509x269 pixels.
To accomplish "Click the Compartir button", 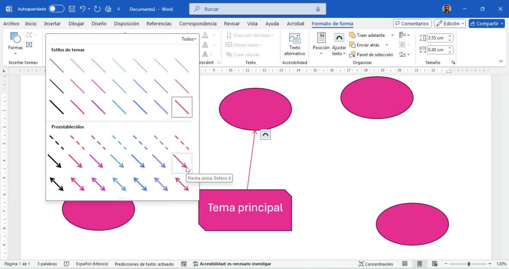I will click(486, 24).
